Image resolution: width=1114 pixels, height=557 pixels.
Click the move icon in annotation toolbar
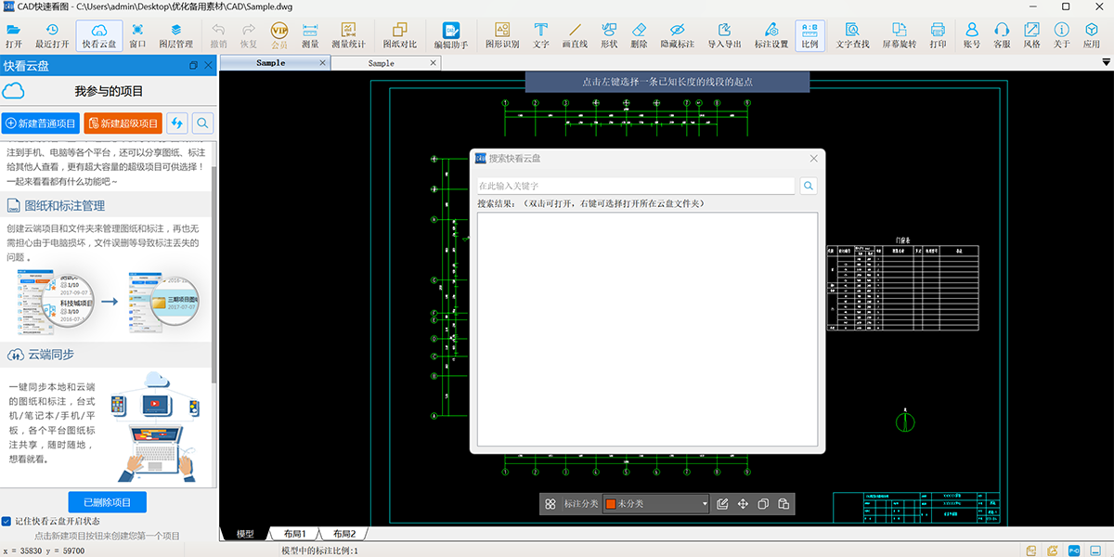743,504
